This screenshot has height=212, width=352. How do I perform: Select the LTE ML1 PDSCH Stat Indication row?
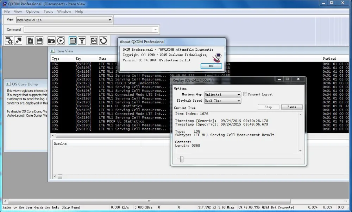pos(129,83)
